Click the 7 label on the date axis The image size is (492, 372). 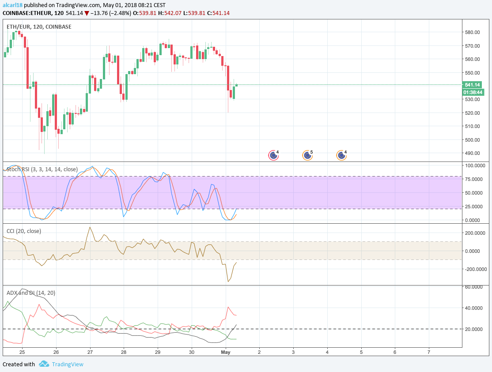(x=429, y=352)
